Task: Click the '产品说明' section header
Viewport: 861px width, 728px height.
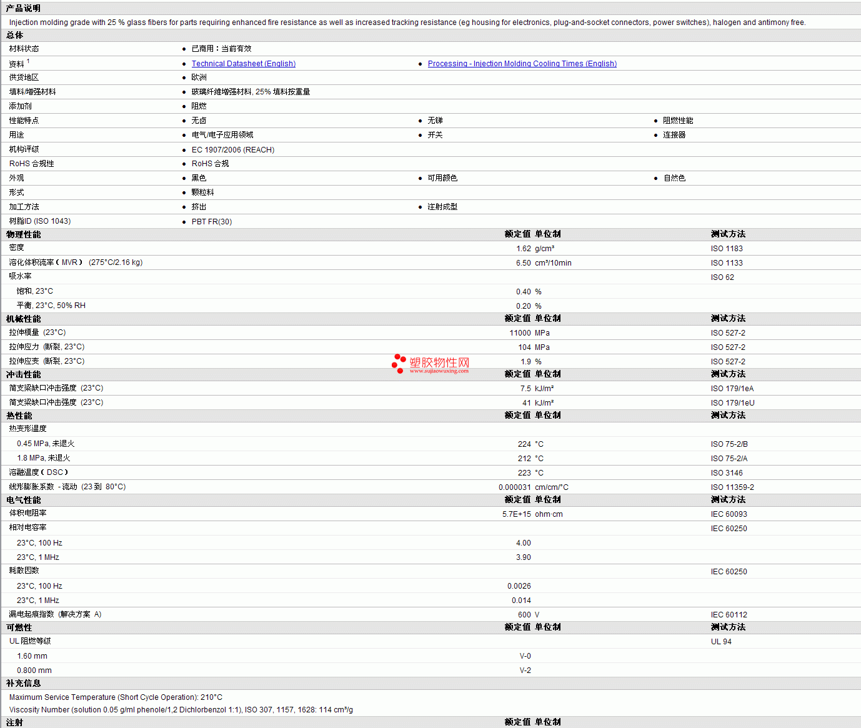Action: [23, 8]
